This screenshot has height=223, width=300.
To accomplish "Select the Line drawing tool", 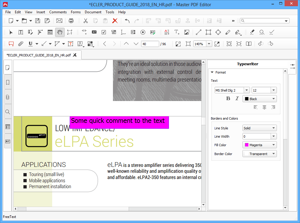I will point(199,32).
